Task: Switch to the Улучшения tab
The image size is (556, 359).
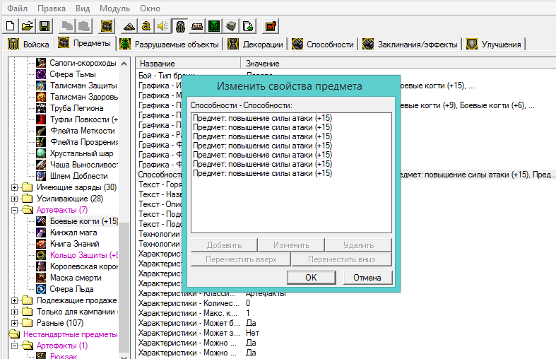Action: point(494,45)
